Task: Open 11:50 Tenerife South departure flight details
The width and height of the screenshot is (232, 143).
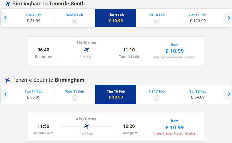Action: point(86,127)
